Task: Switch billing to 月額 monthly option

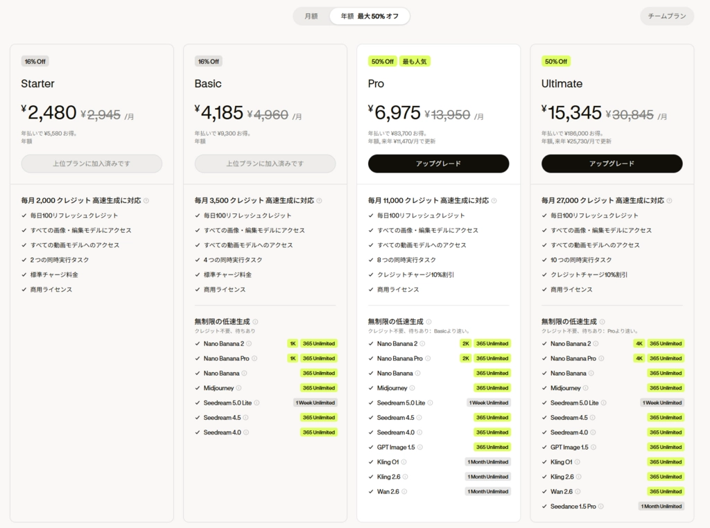Action: pyautogui.click(x=311, y=17)
